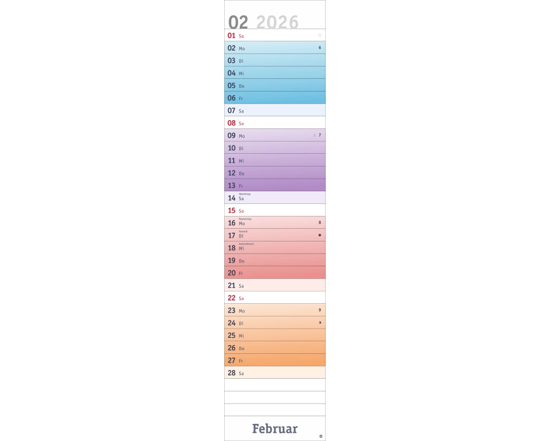This screenshot has height=441, width=551.
Task: Open the Aschermittwoch label on day 18
Action: point(246,244)
